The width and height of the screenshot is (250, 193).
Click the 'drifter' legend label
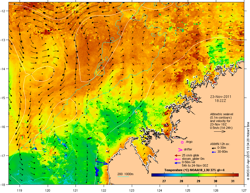click(188, 149)
